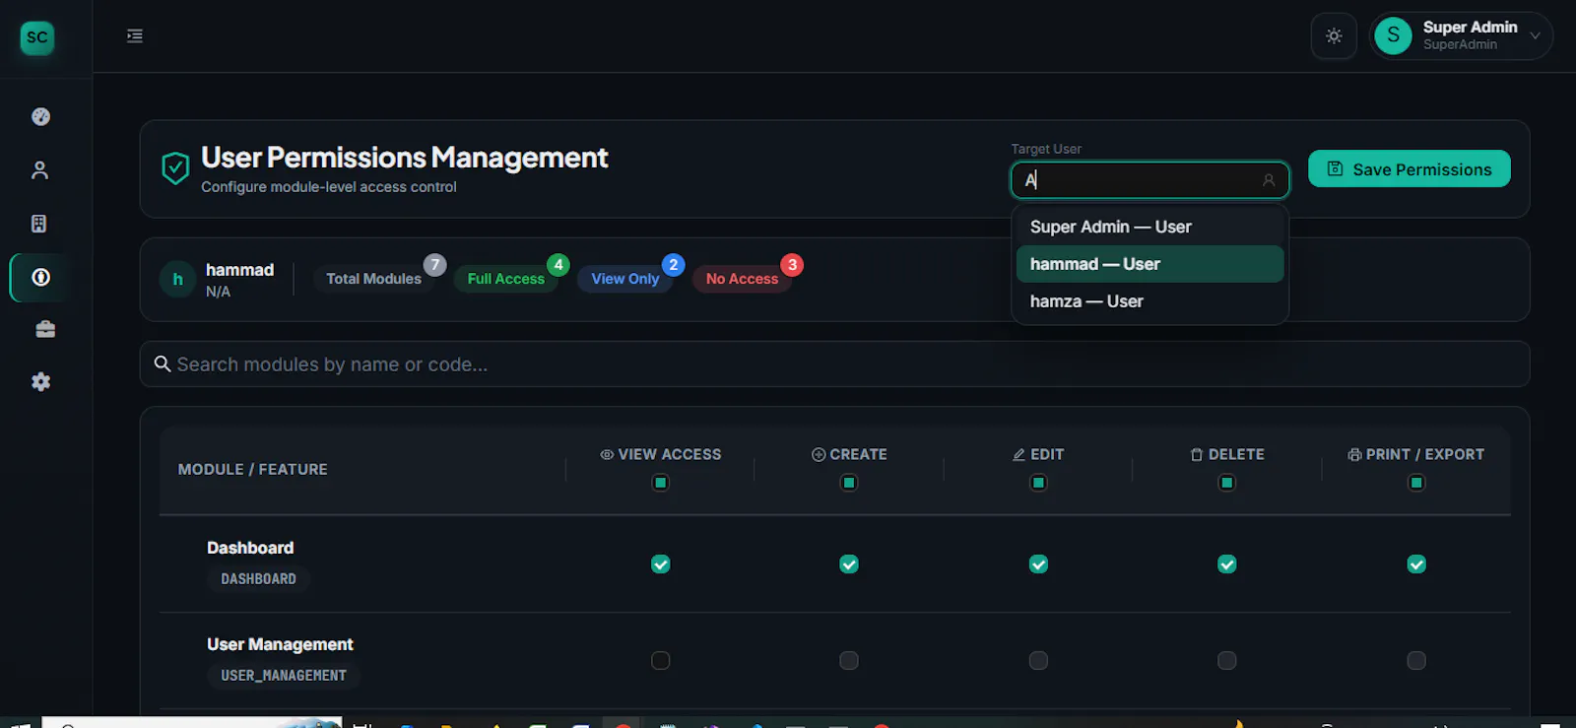The width and height of the screenshot is (1576, 728).
Task: Select the active permissions icon in sidebar
Action: coord(40,277)
